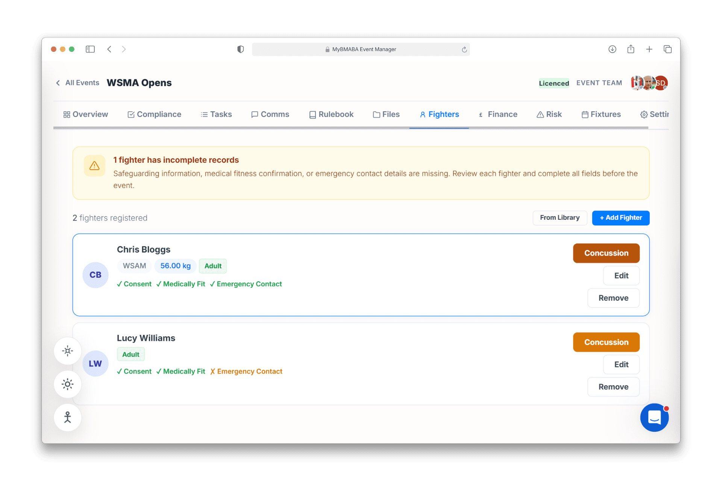This screenshot has height=481, width=722.
Task: Click the event team avatars
Action: point(649,83)
